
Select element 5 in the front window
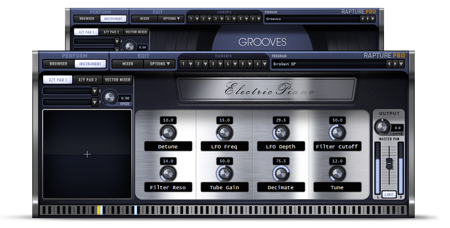(x=243, y=63)
